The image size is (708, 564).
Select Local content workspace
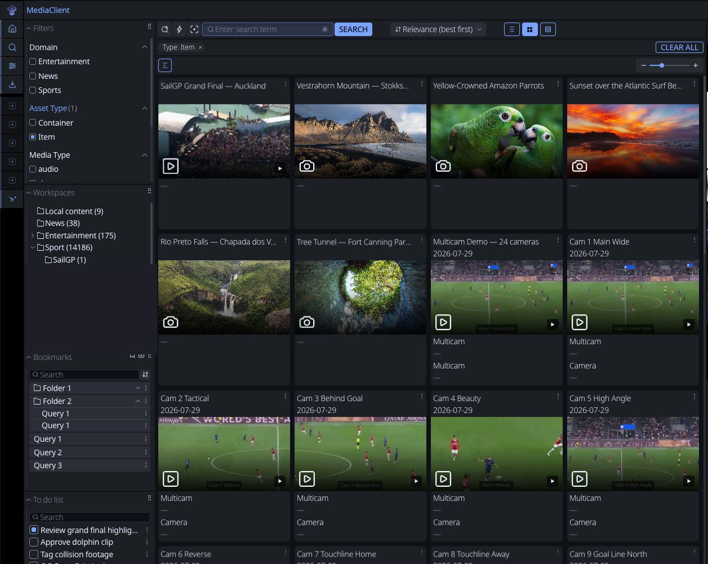[x=70, y=211]
